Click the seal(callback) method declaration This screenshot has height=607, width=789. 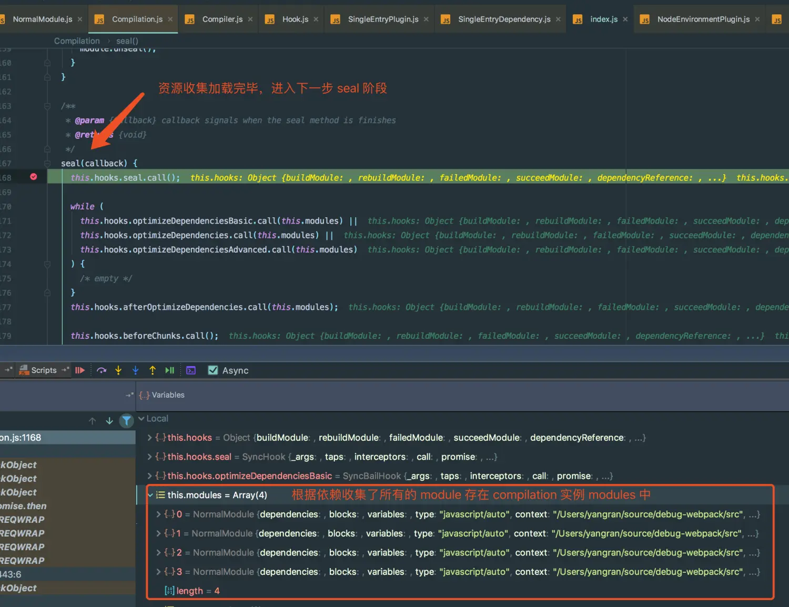(99, 164)
